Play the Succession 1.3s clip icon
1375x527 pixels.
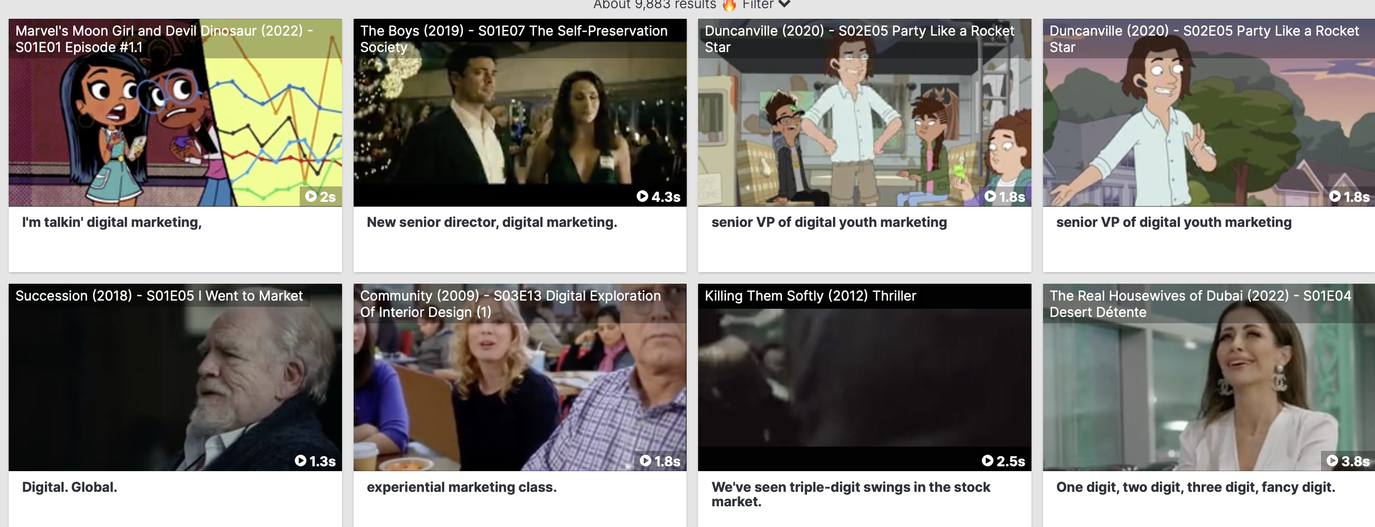pyautogui.click(x=301, y=461)
